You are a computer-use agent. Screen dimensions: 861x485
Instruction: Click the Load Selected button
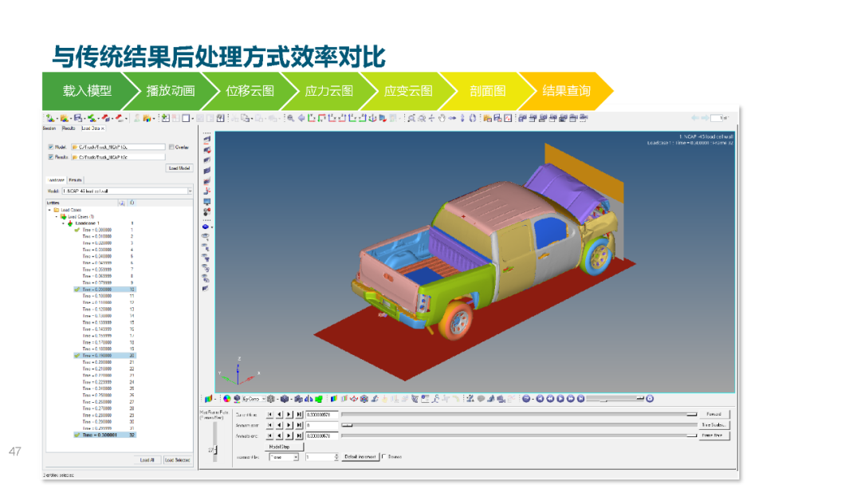pyautogui.click(x=177, y=459)
